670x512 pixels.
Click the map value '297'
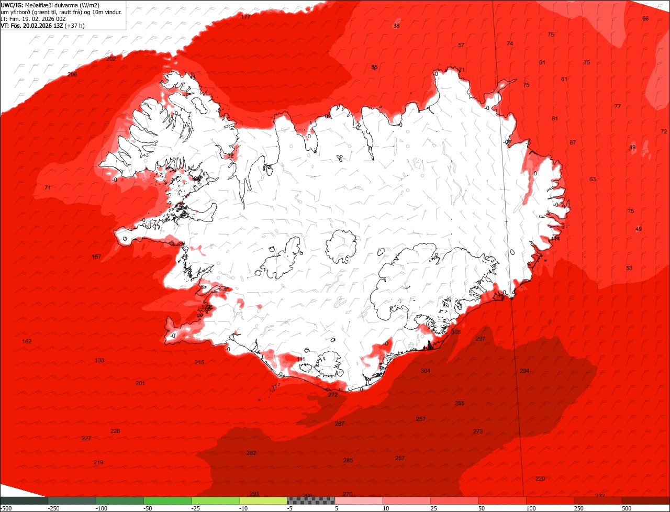[481, 339]
